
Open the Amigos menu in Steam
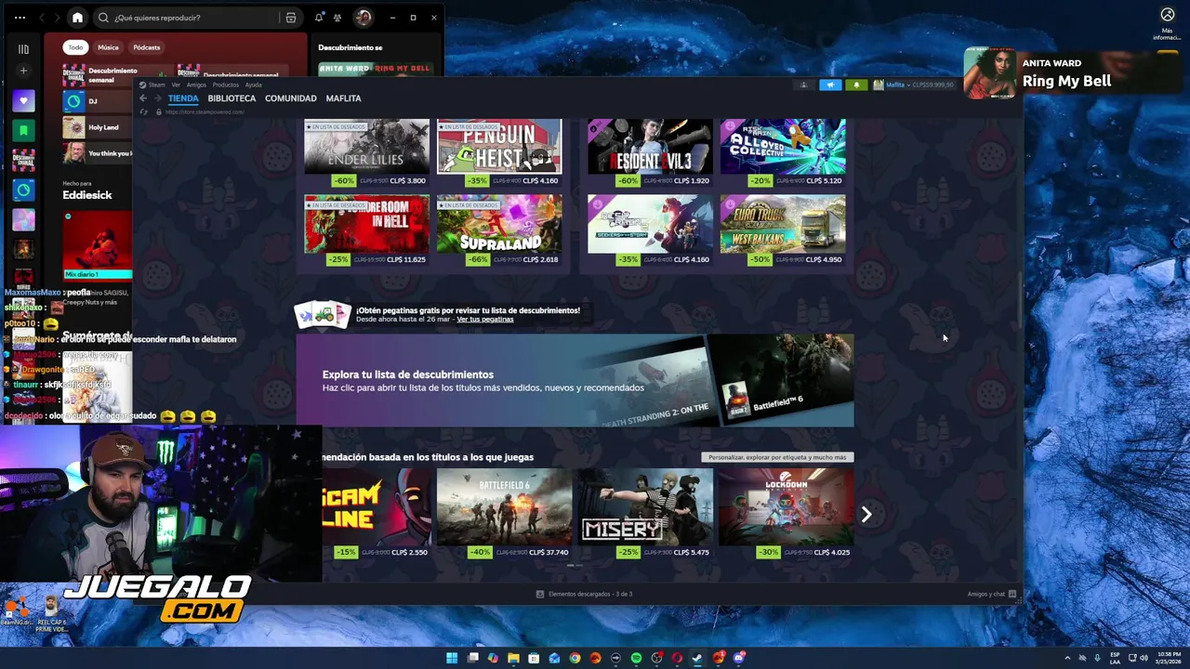point(196,85)
